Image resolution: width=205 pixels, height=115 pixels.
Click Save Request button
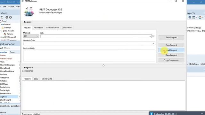pos(171,55)
